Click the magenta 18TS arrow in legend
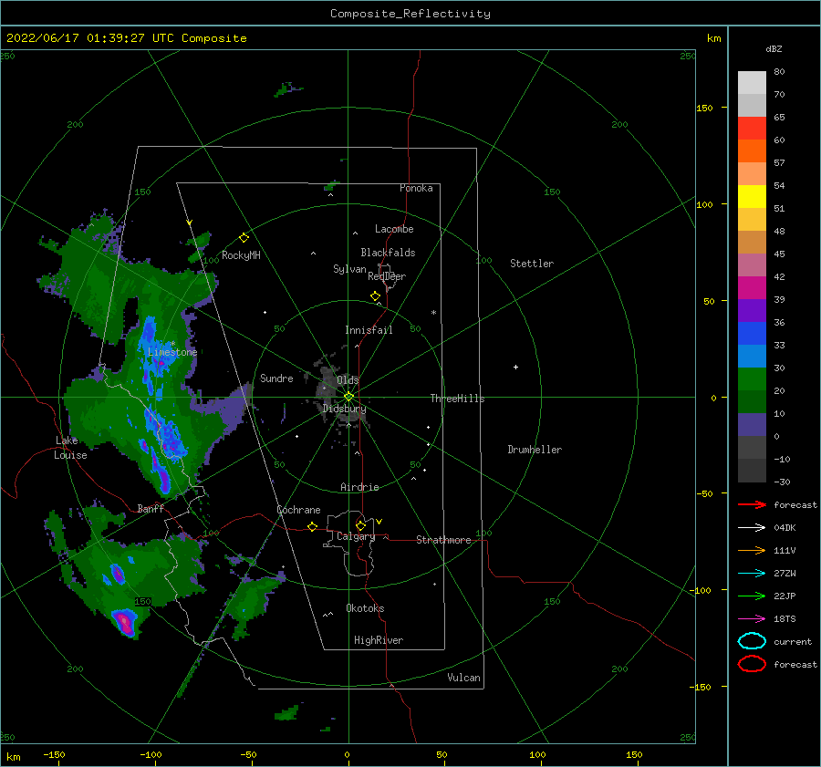Image resolution: width=821 pixels, height=767 pixels. 752,619
